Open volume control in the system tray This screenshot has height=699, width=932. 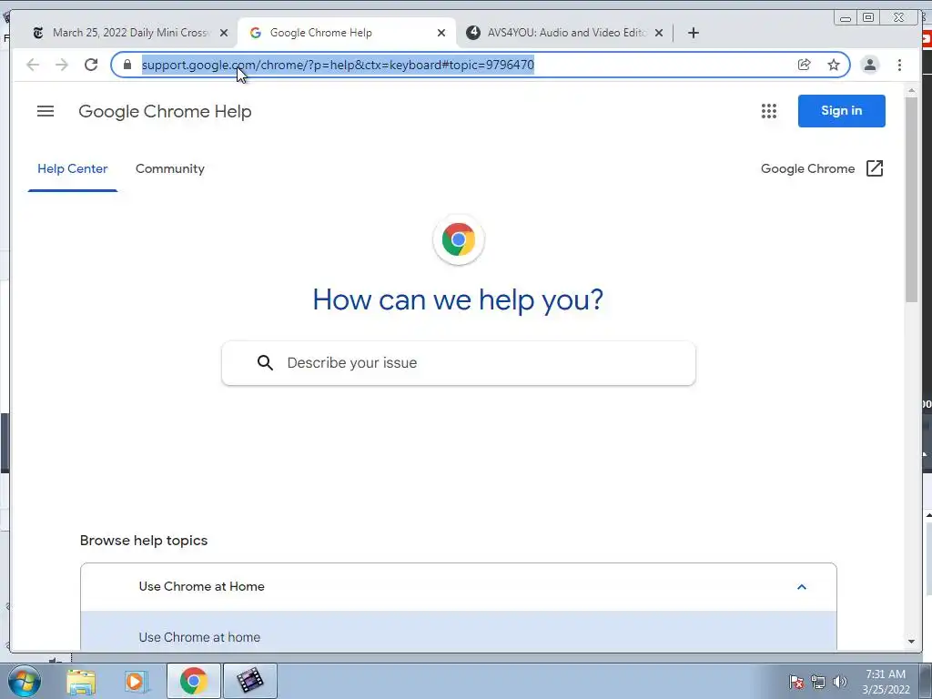(840, 682)
